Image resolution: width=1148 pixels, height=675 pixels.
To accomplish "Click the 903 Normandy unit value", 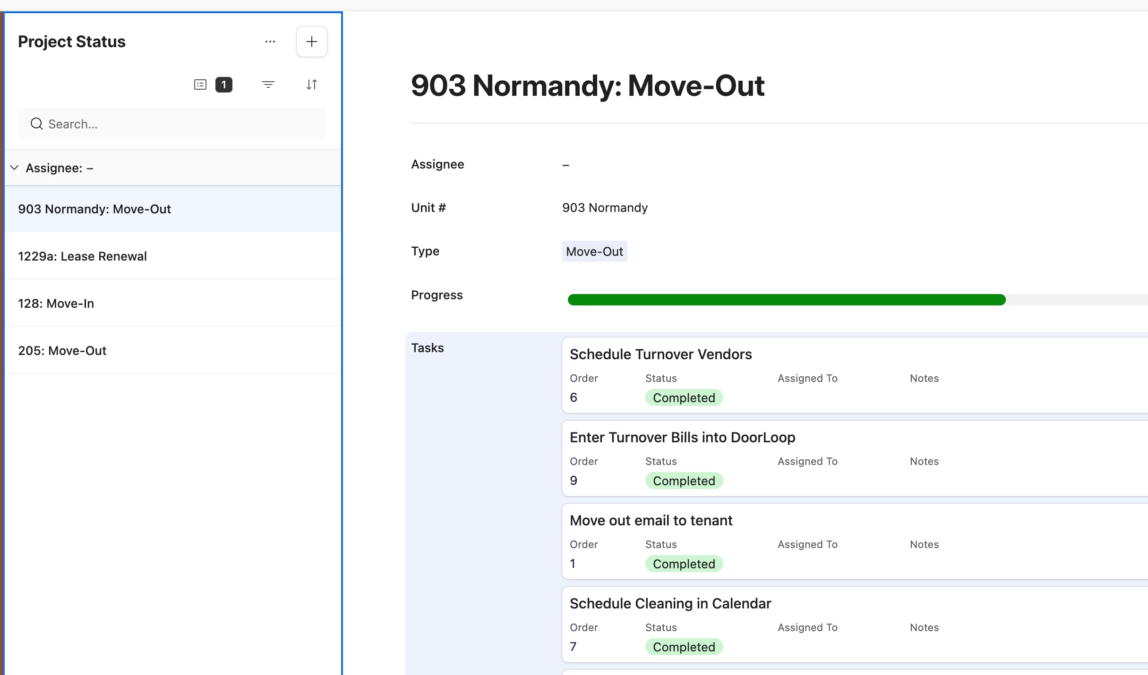I will tap(605, 208).
